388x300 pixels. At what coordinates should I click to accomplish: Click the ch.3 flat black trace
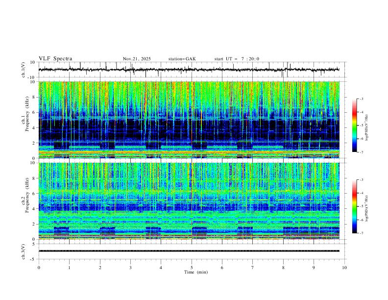pyautogui.click(x=189, y=251)
